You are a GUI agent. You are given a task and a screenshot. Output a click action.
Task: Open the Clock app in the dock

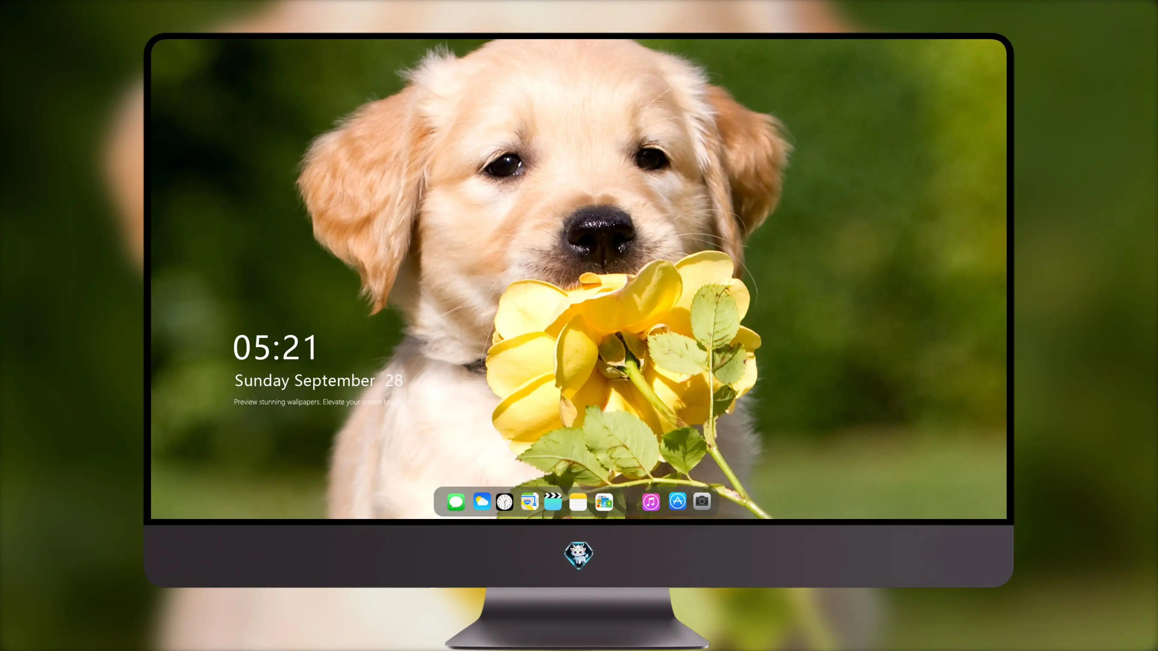tap(505, 502)
